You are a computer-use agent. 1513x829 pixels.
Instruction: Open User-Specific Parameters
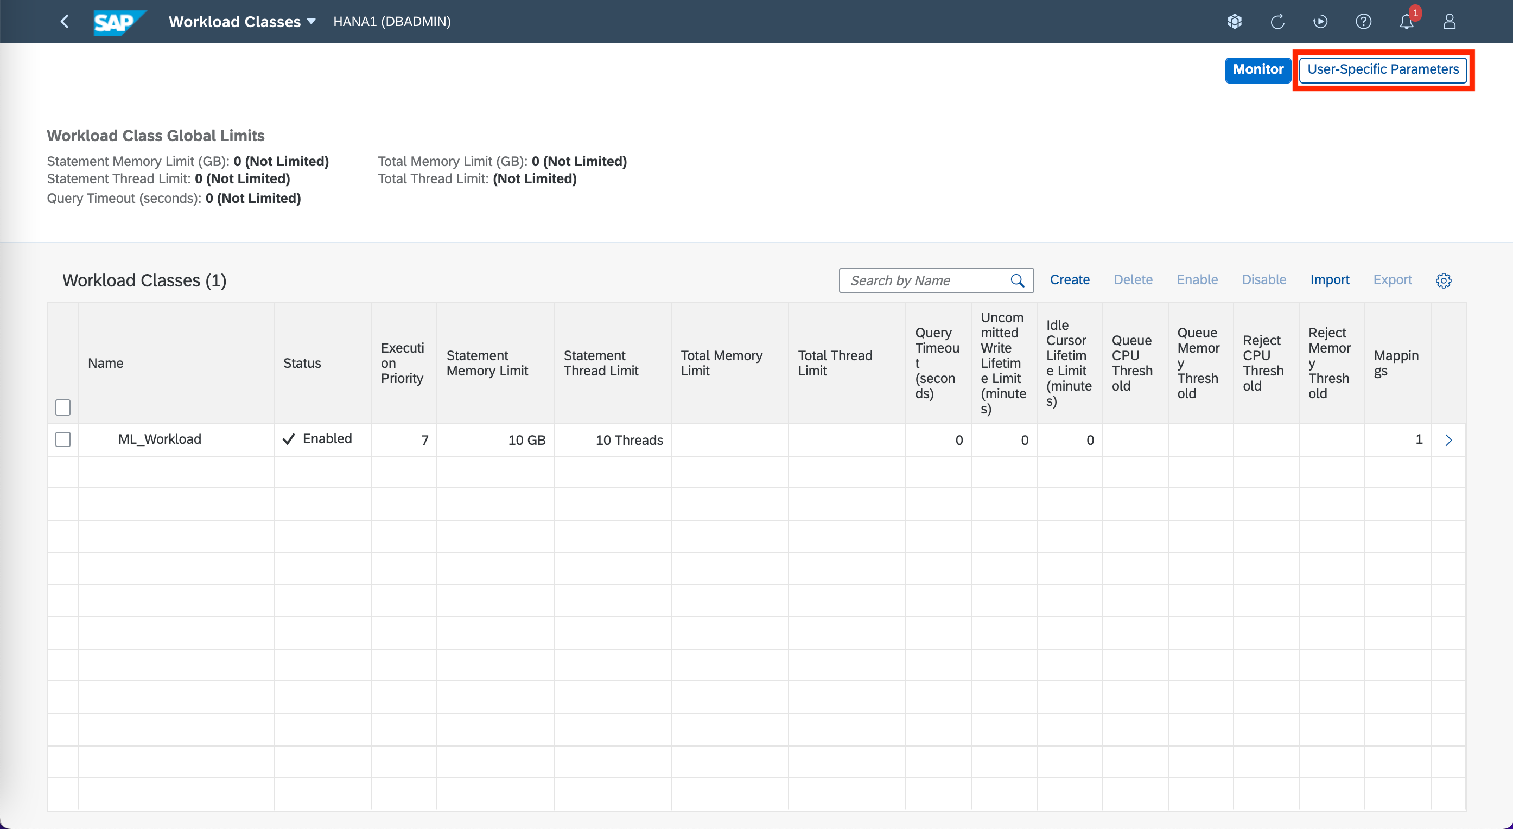(x=1383, y=69)
